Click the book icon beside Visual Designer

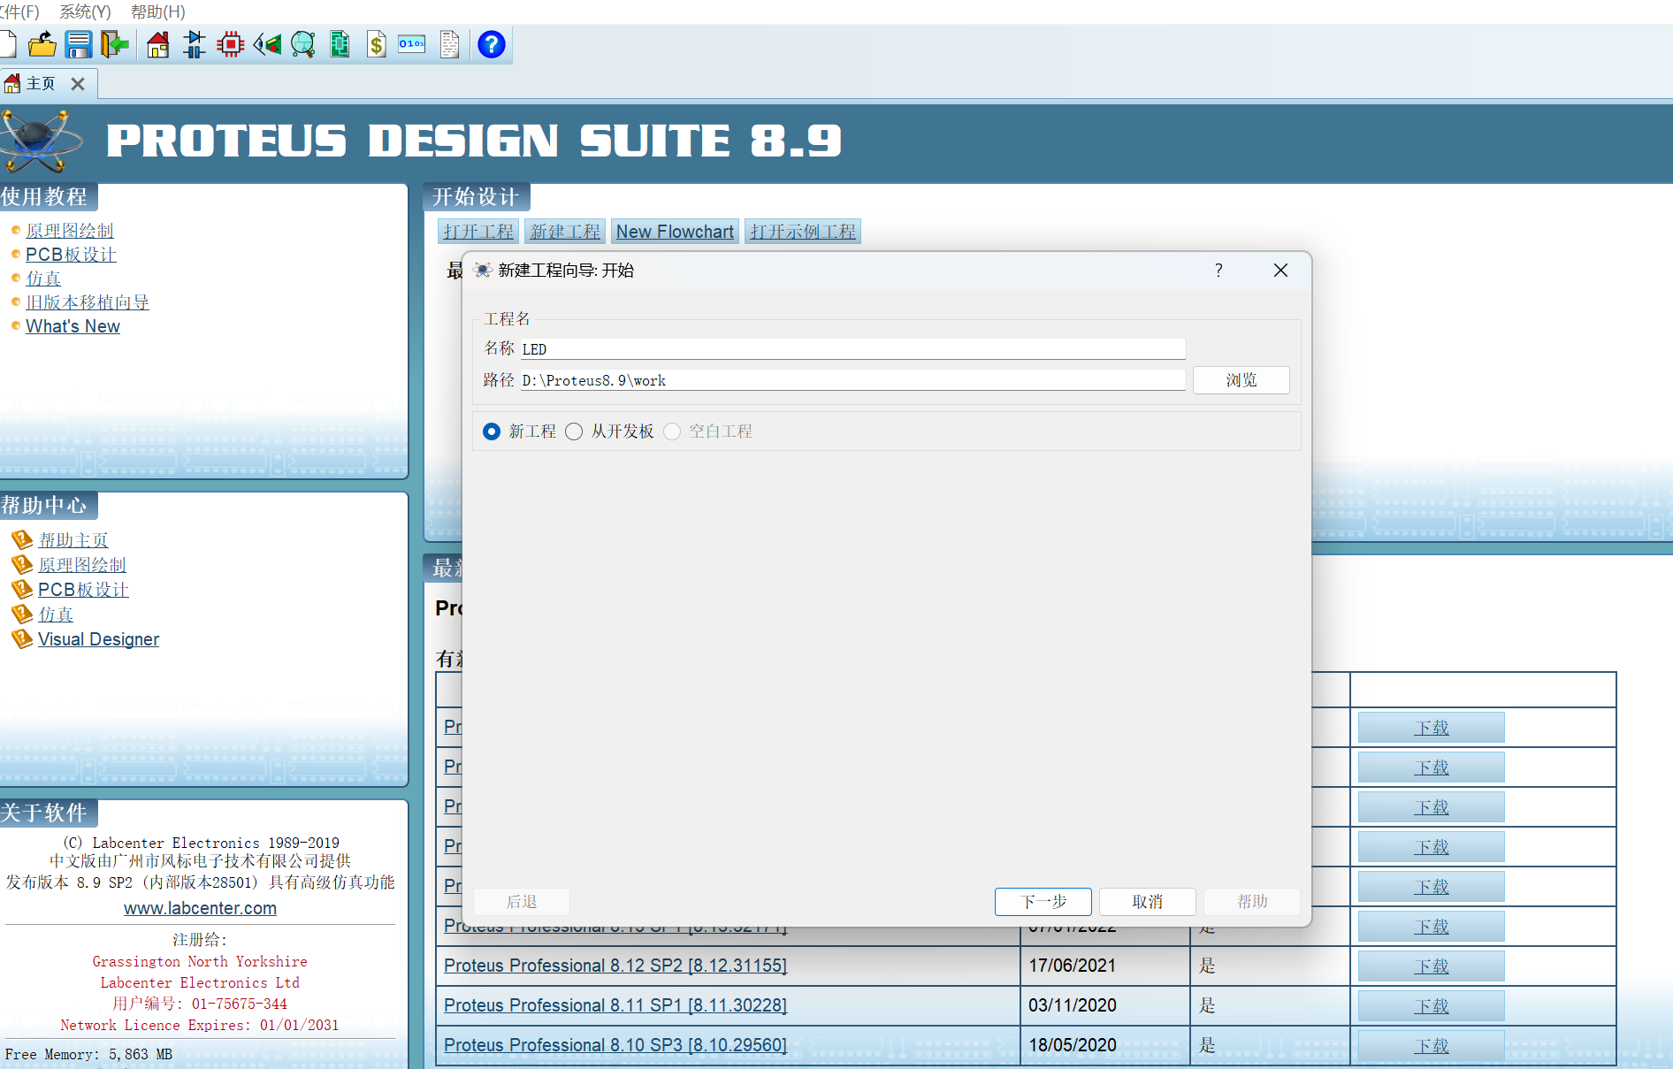[22, 638]
